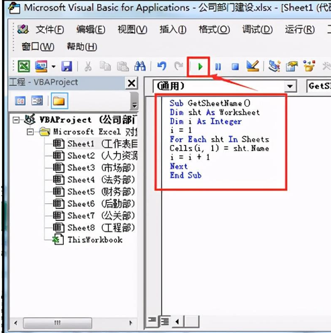
Task: Undo the last action
Action: click(x=162, y=66)
